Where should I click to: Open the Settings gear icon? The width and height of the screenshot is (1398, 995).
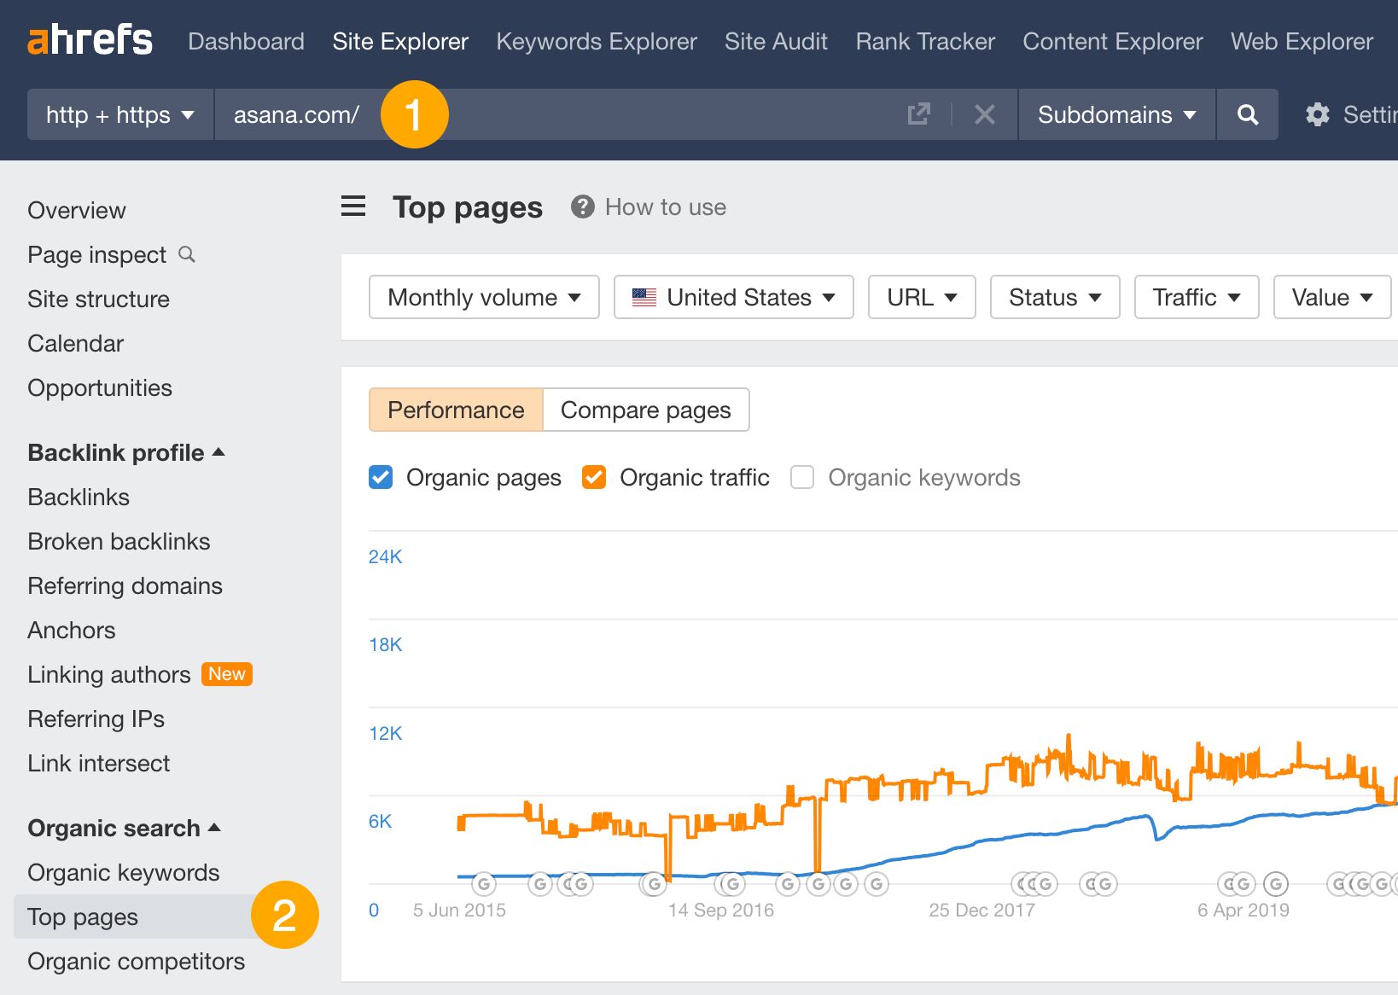(x=1317, y=114)
